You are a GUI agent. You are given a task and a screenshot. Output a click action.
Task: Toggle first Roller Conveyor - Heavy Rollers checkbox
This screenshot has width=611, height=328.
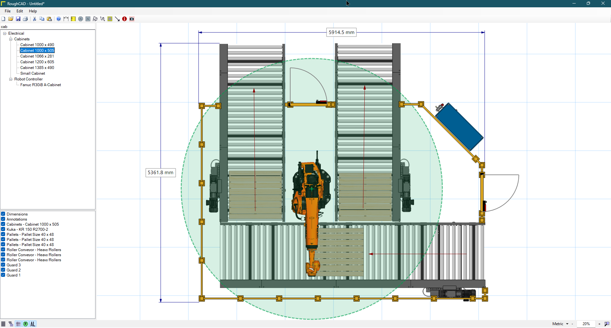pyautogui.click(x=3, y=249)
